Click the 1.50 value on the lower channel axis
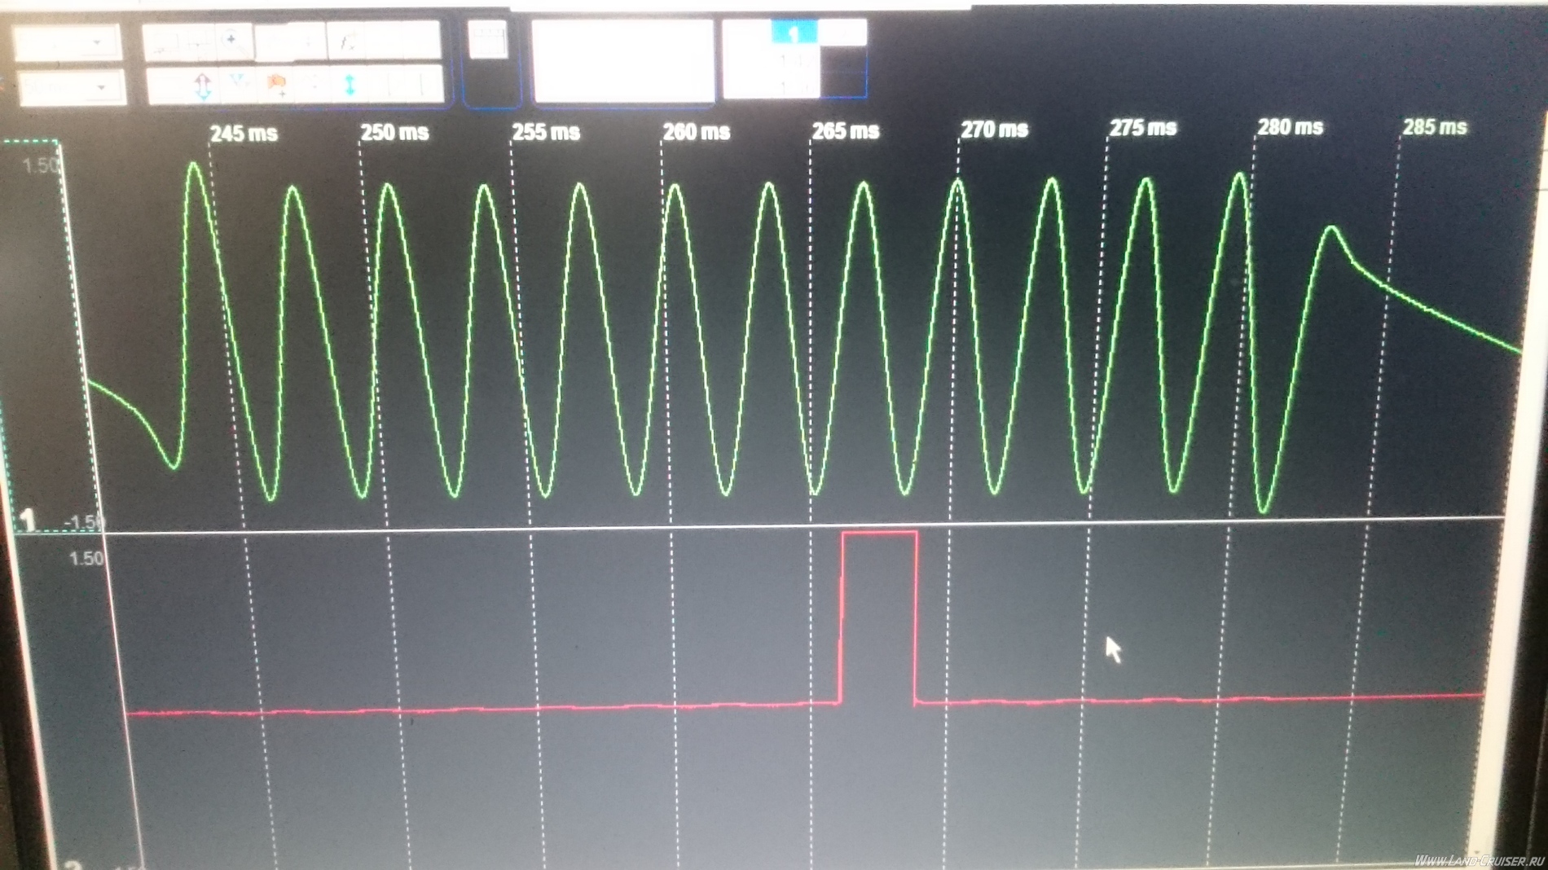 [x=86, y=559]
